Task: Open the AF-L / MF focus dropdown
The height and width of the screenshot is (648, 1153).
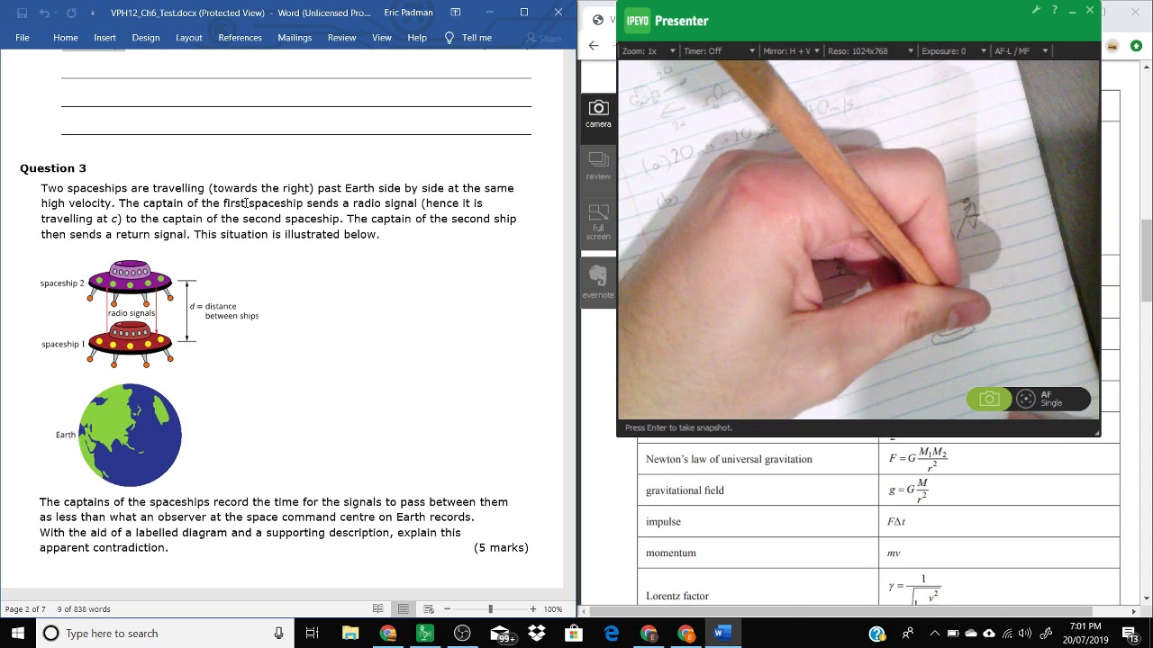Action: (1021, 51)
